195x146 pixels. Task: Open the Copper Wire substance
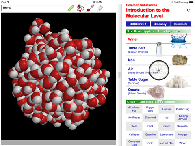point(150,109)
